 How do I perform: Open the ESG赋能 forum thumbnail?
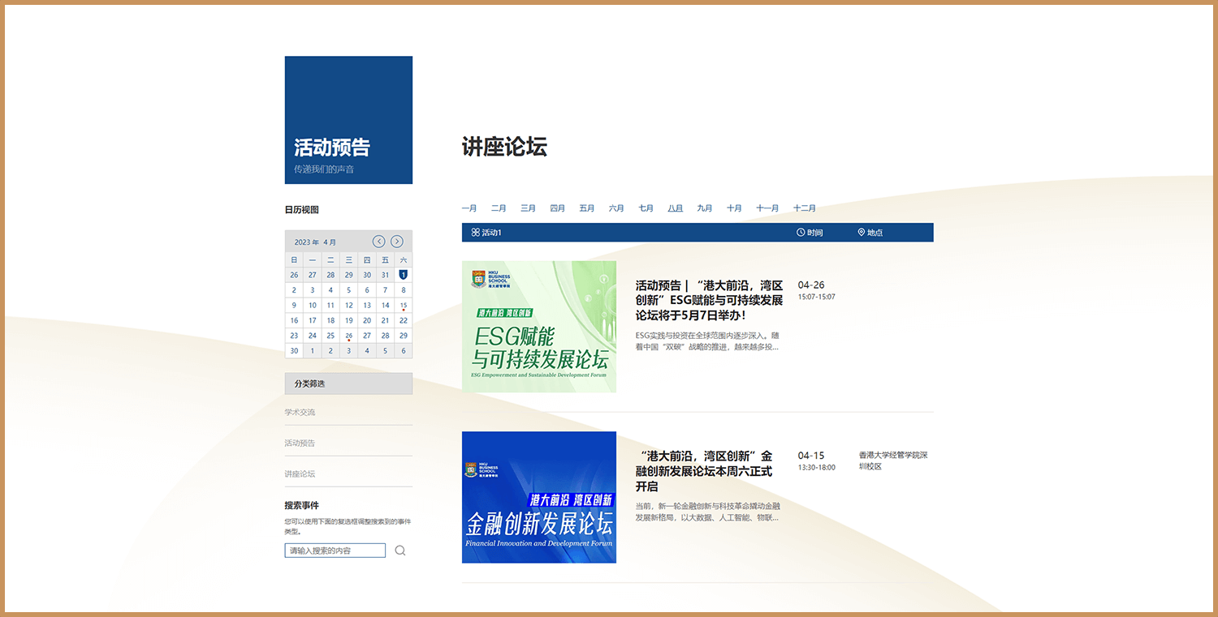click(x=538, y=327)
